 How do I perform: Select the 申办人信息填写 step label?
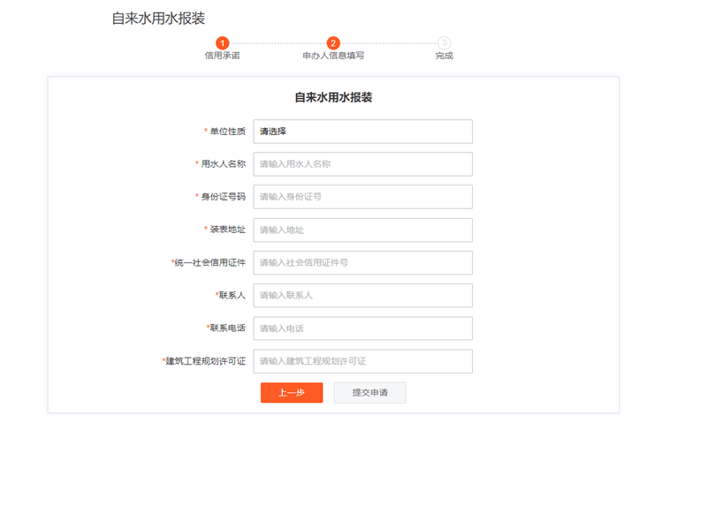333,56
